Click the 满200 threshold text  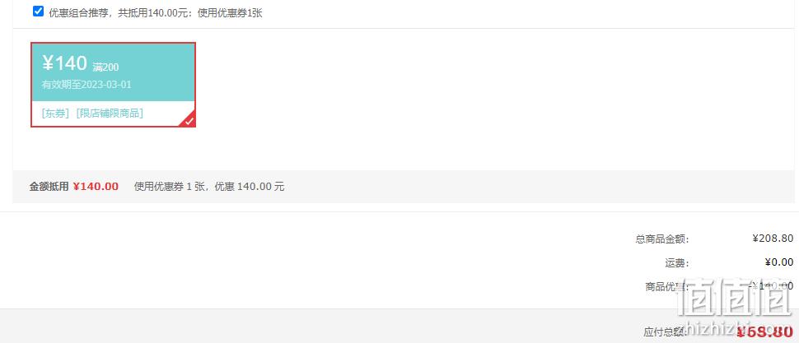(x=105, y=67)
